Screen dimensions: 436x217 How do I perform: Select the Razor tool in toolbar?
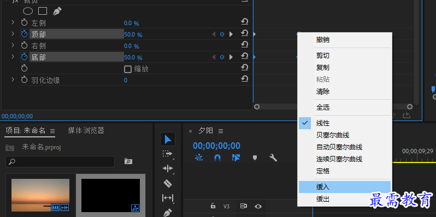point(167,183)
